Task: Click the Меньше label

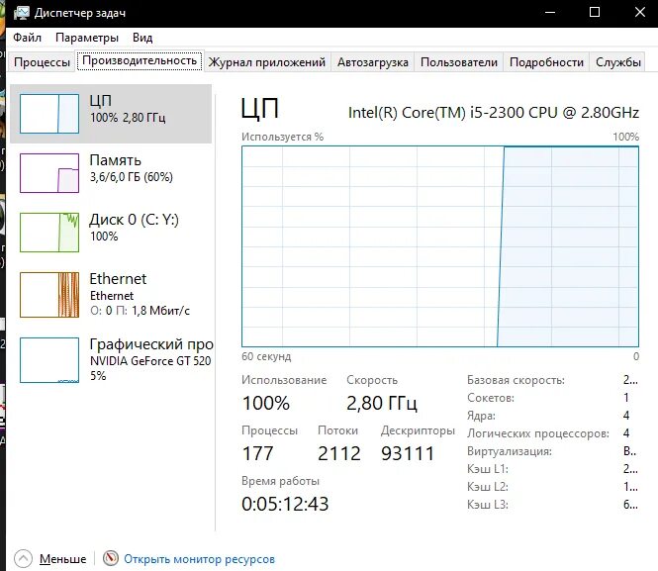Action: click(63, 559)
